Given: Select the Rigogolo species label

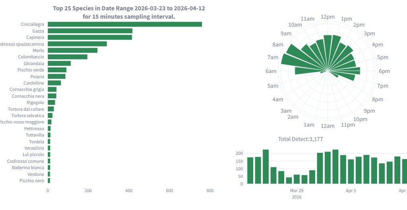Looking at the screenshot, I should click(35, 102).
